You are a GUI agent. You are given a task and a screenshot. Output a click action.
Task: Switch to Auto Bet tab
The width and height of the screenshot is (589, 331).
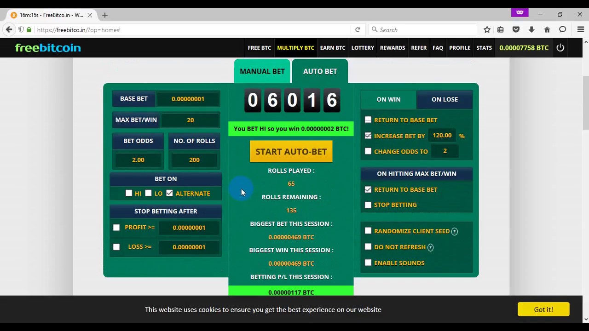click(x=320, y=71)
